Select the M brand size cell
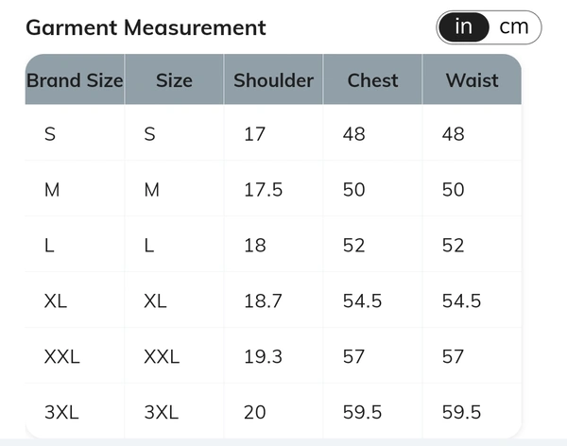Viewport: 567px width, 446px height. click(x=75, y=188)
